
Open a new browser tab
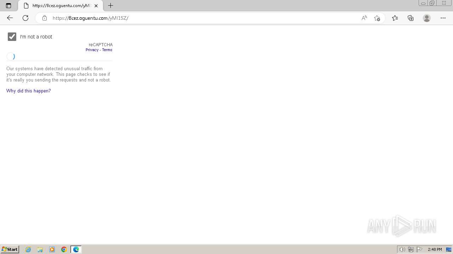pos(110,6)
